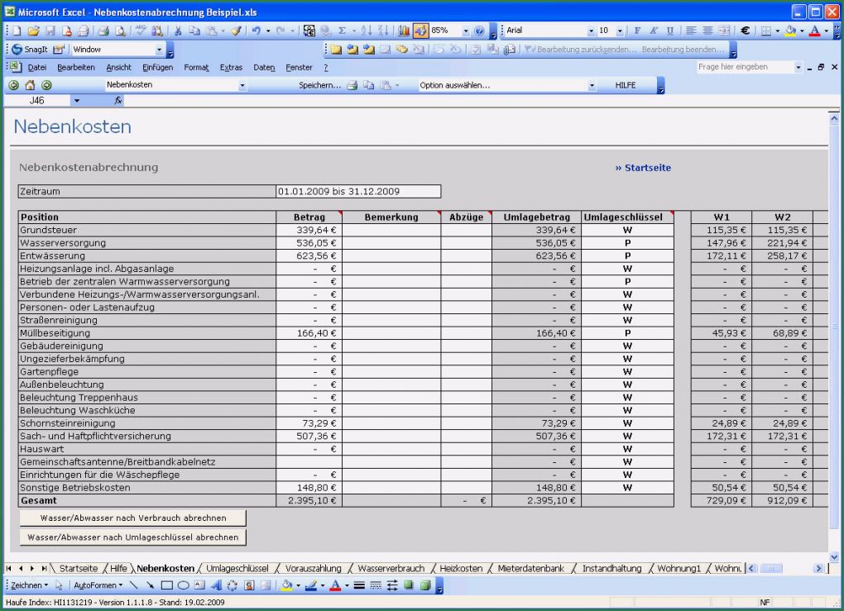Click the Sort Ascending icon
Screen dimensions: 844x611
[367, 31]
